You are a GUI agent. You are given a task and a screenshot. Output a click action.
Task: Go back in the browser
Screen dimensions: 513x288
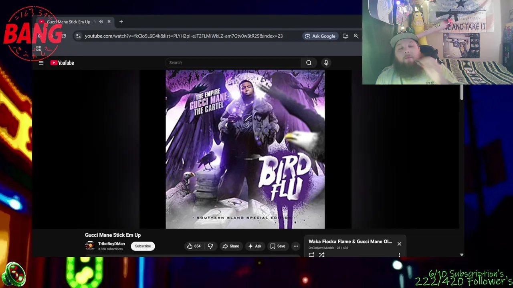tap(39, 36)
